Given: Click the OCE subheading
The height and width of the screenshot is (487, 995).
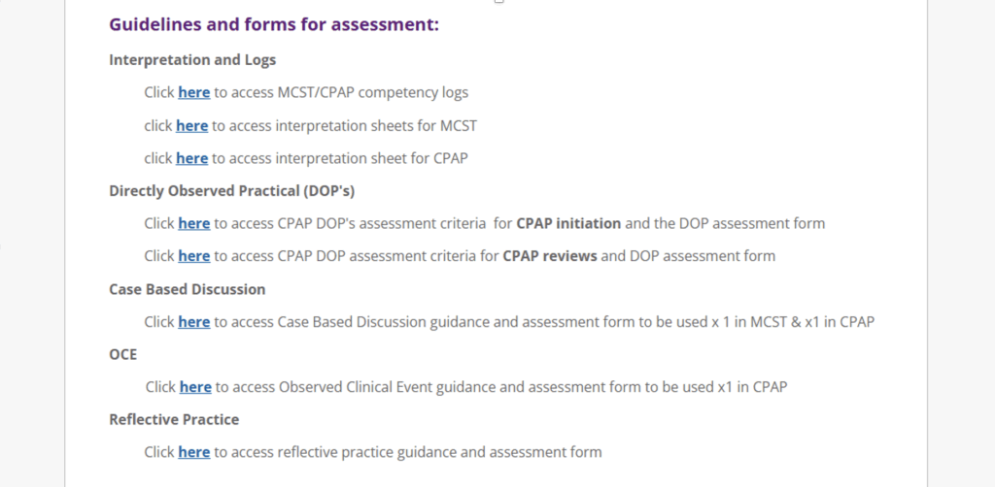Looking at the screenshot, I should pyautogui.click(x=123, y=355).
